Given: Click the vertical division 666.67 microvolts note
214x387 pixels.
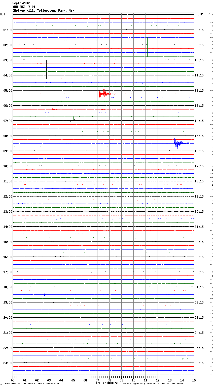Looking at the screenshot, I should (x=32, y=384).
